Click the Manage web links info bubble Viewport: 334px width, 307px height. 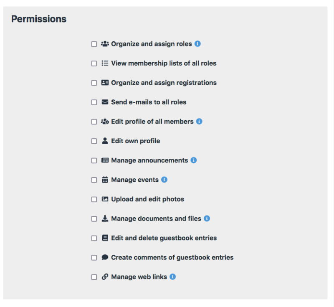point(173,277)
